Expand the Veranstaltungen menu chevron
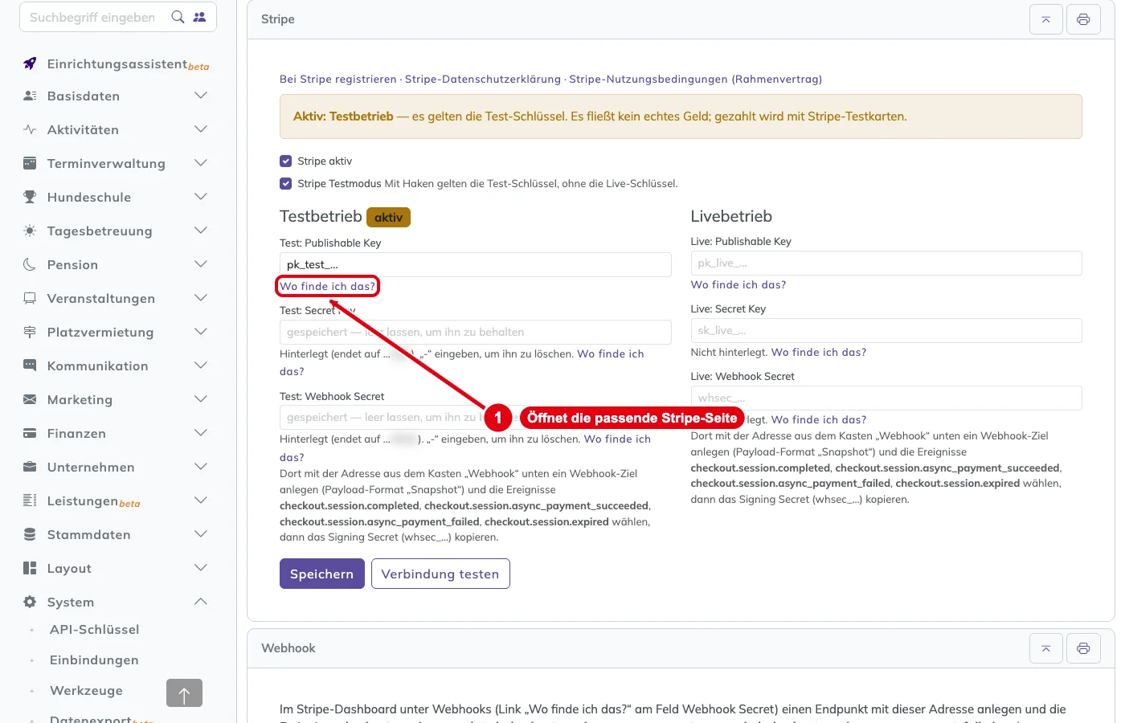 (x=201, y=298)
